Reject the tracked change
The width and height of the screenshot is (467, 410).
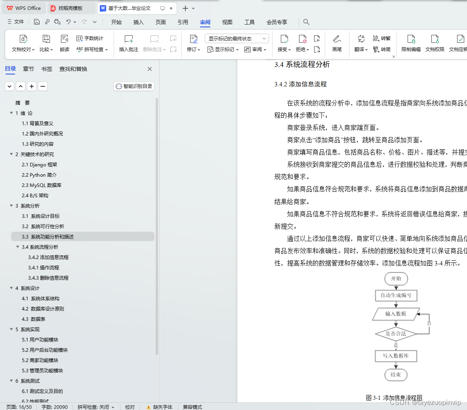click(302, 43)
